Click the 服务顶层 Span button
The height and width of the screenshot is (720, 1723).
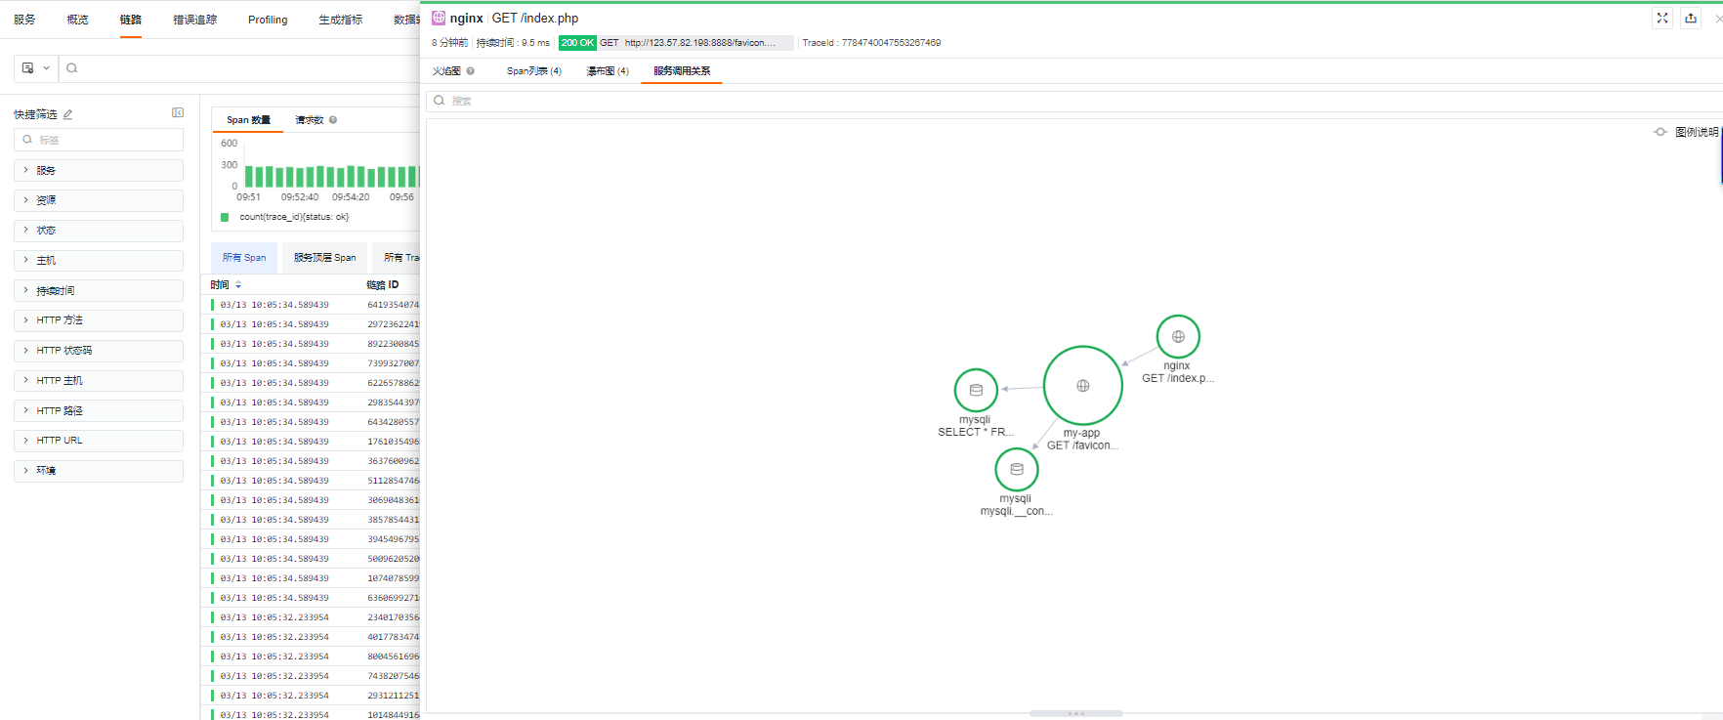(325, 258)
